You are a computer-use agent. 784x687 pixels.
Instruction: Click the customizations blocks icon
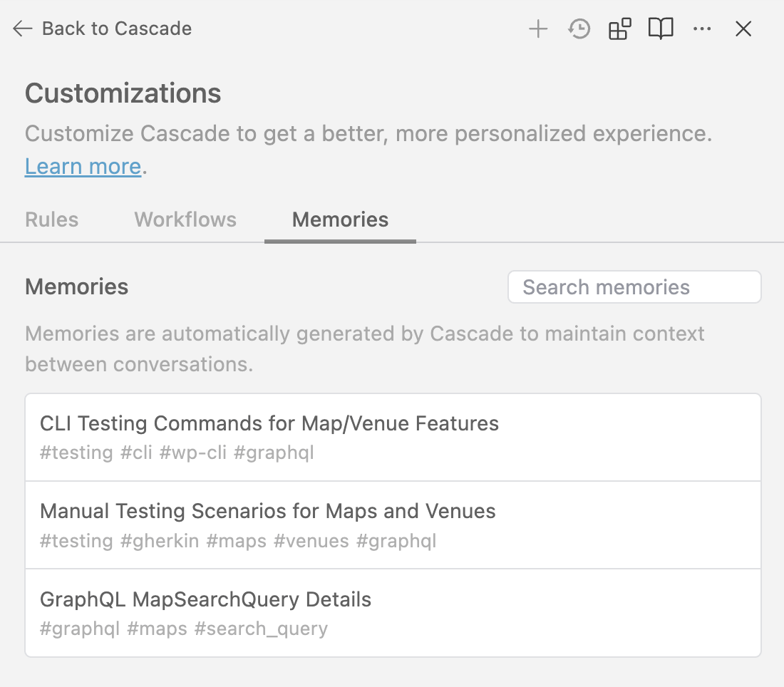pyautogui.click(x=619, y=29)
